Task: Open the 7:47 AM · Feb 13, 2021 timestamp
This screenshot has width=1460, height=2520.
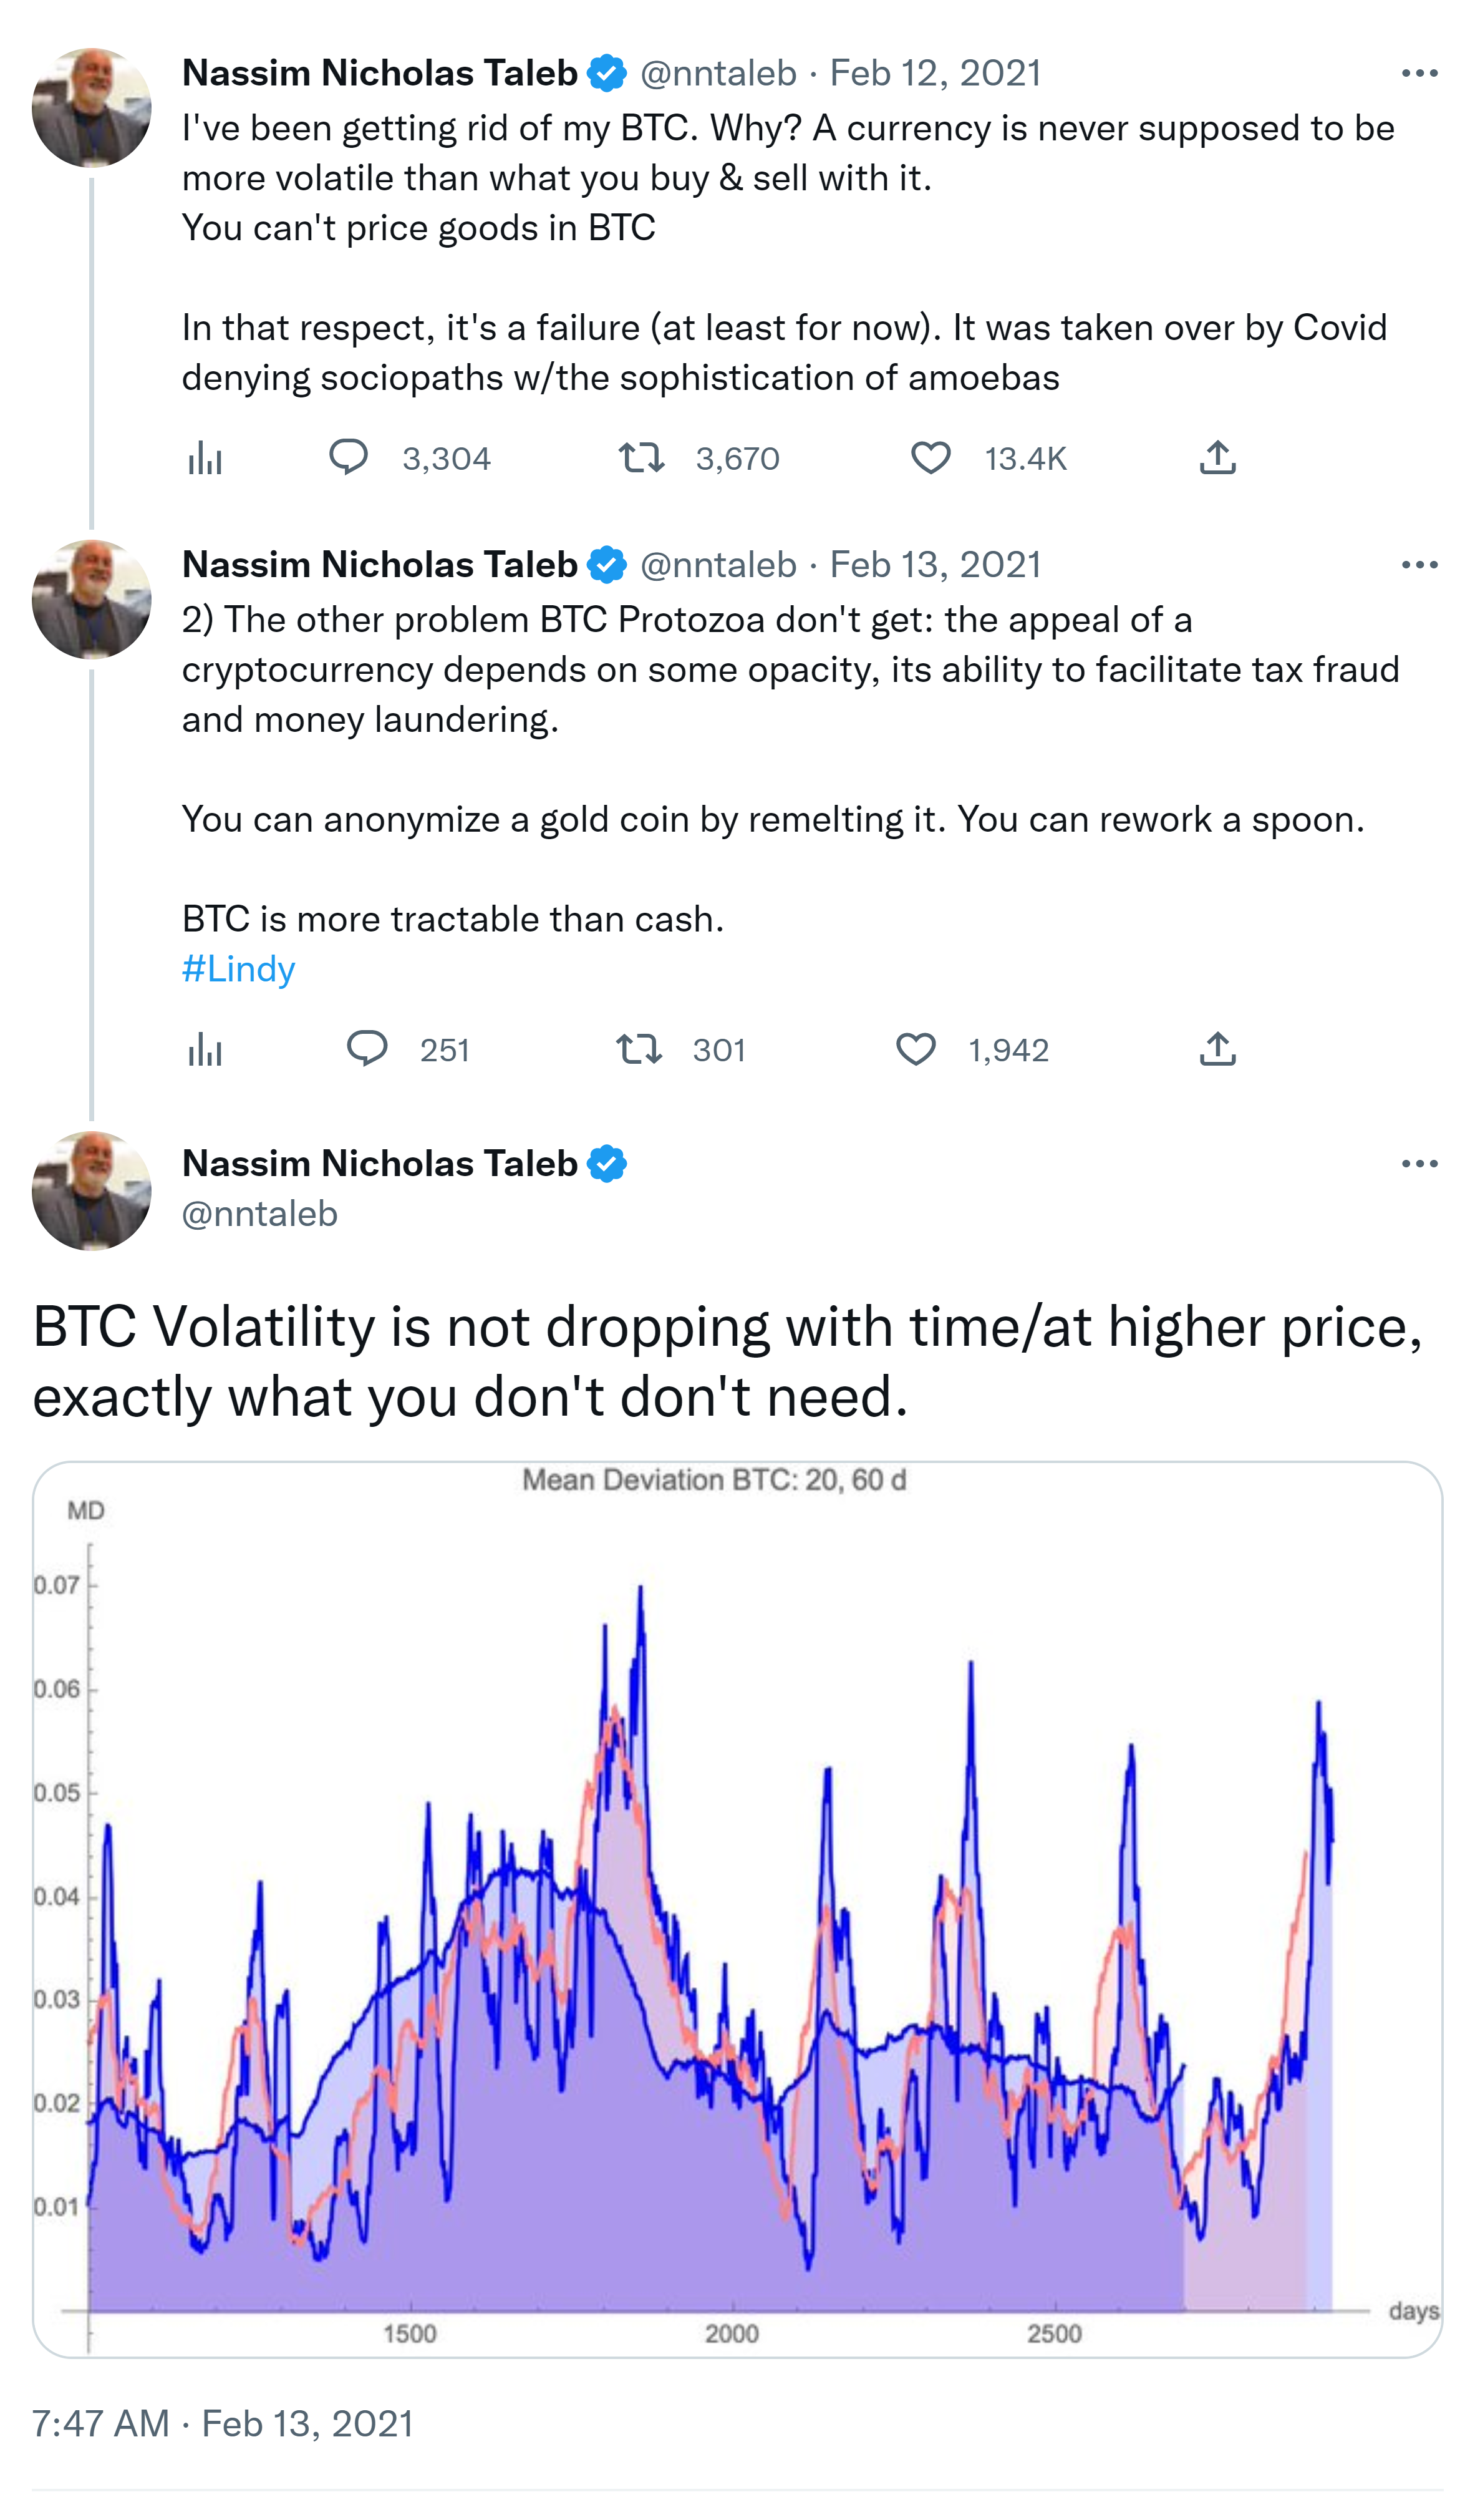Action: click(x=223, y=2424)
